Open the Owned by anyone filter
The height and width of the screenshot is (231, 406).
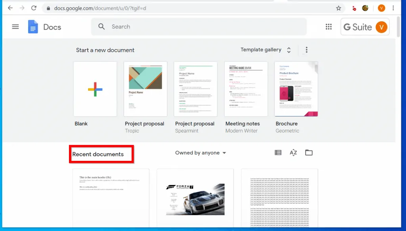coord(200,152)
